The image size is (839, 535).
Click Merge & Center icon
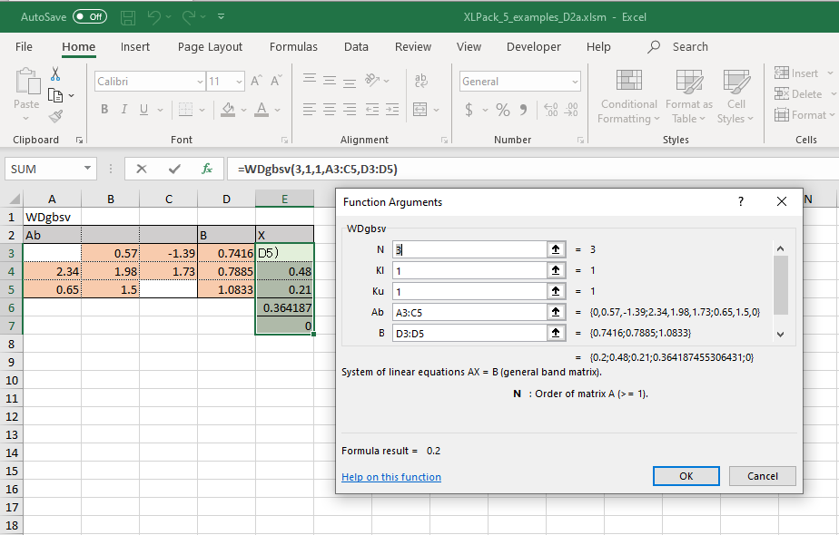click(x=420, y=110)
